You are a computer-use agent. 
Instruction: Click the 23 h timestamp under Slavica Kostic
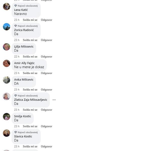click(x=17, y=146)
